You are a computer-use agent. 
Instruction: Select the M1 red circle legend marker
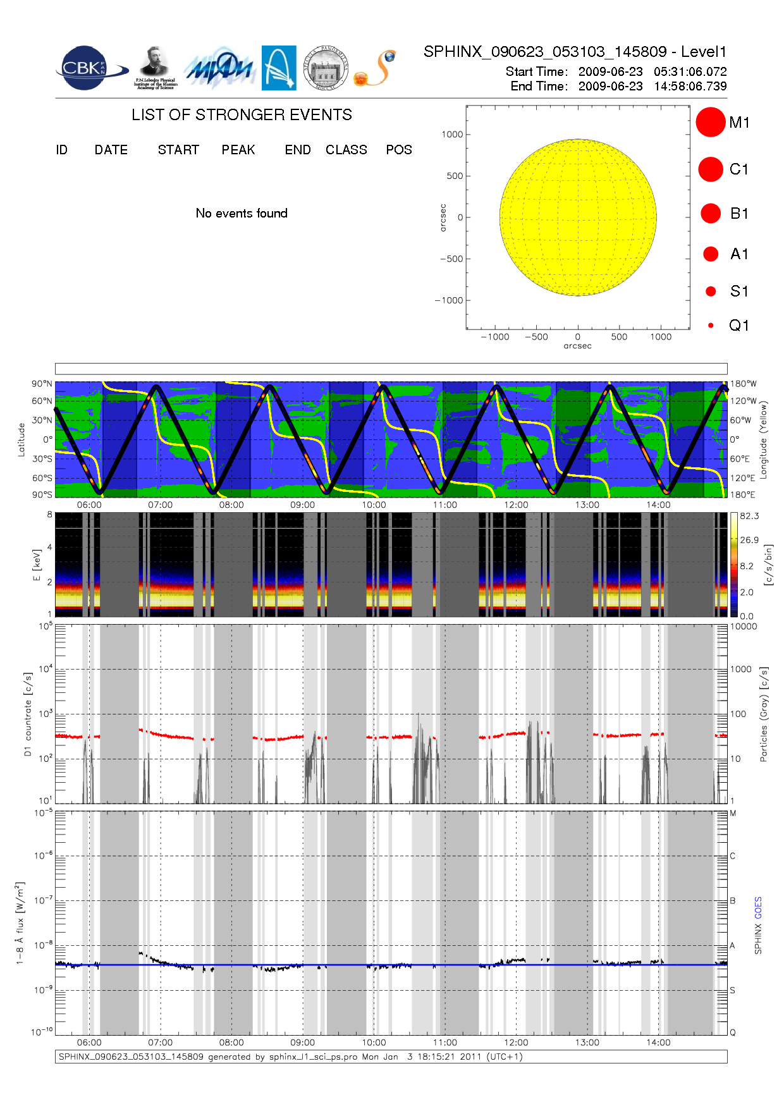coord(710,122)
